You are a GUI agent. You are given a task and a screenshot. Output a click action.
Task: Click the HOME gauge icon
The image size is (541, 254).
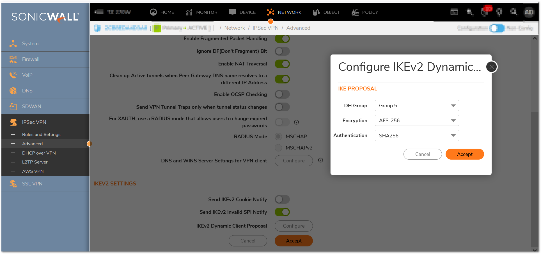click(153, 12)
